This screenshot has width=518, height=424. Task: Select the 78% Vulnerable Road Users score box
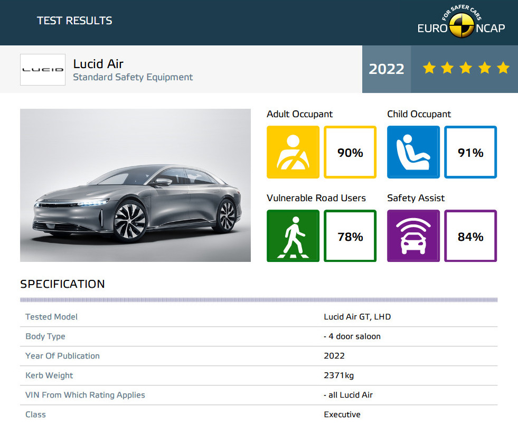[350, 235]
